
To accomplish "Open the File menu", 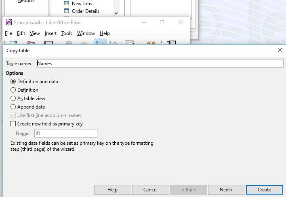I will tap(8, 33).
